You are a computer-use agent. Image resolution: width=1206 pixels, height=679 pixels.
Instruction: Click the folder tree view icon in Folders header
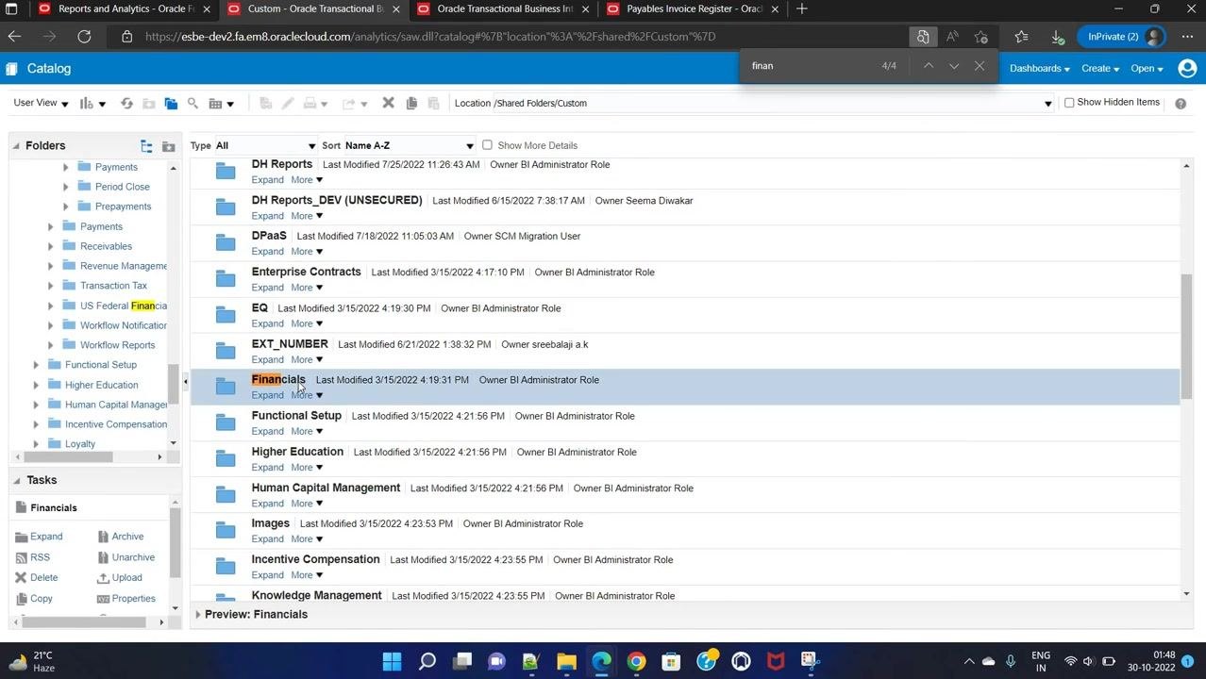(146, 146)
